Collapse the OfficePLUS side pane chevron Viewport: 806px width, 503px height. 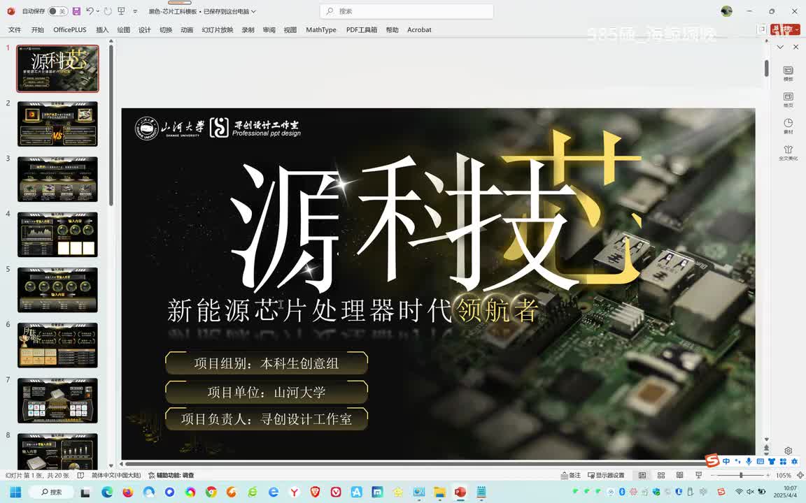(780, 47)
